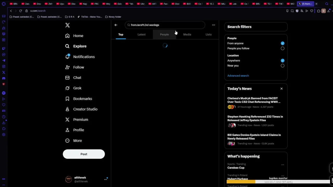
Task: Open the extensions cube icon in the toolbar
Action: 319,11
